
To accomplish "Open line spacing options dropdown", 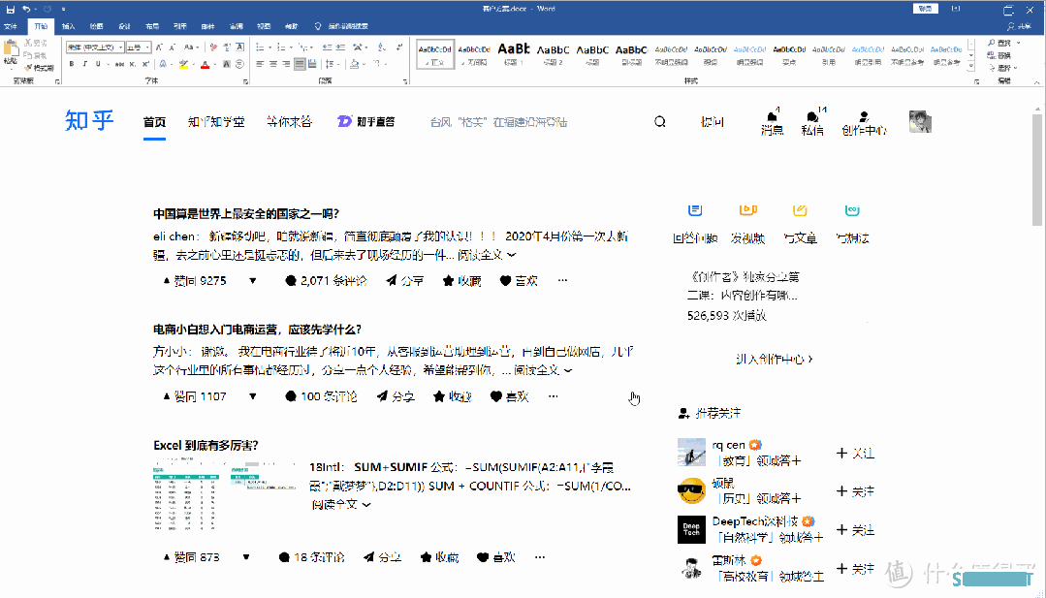I will pyautogui.click(x=331, y=64).
